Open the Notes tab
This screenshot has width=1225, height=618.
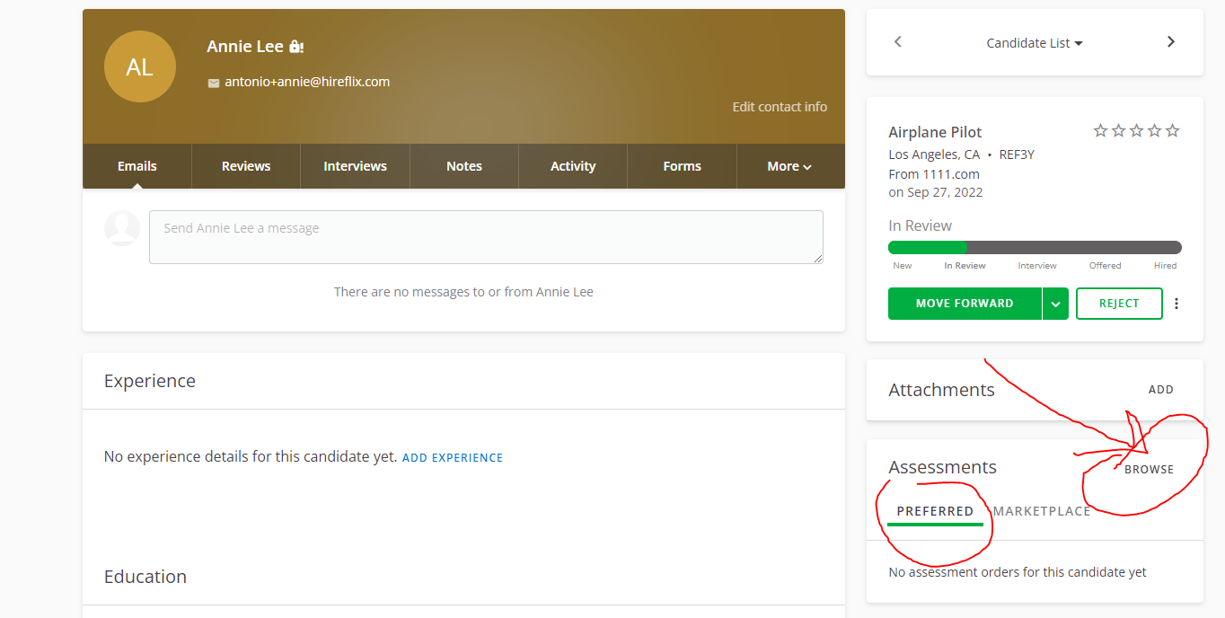coord(464,166)
